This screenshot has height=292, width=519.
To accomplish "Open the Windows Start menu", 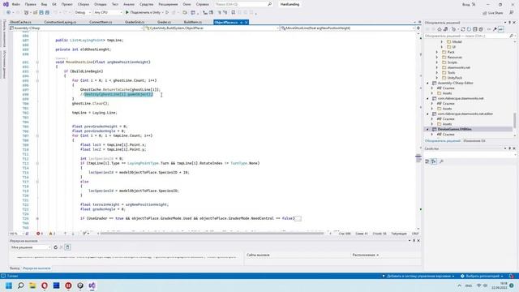I will [9, 286].
